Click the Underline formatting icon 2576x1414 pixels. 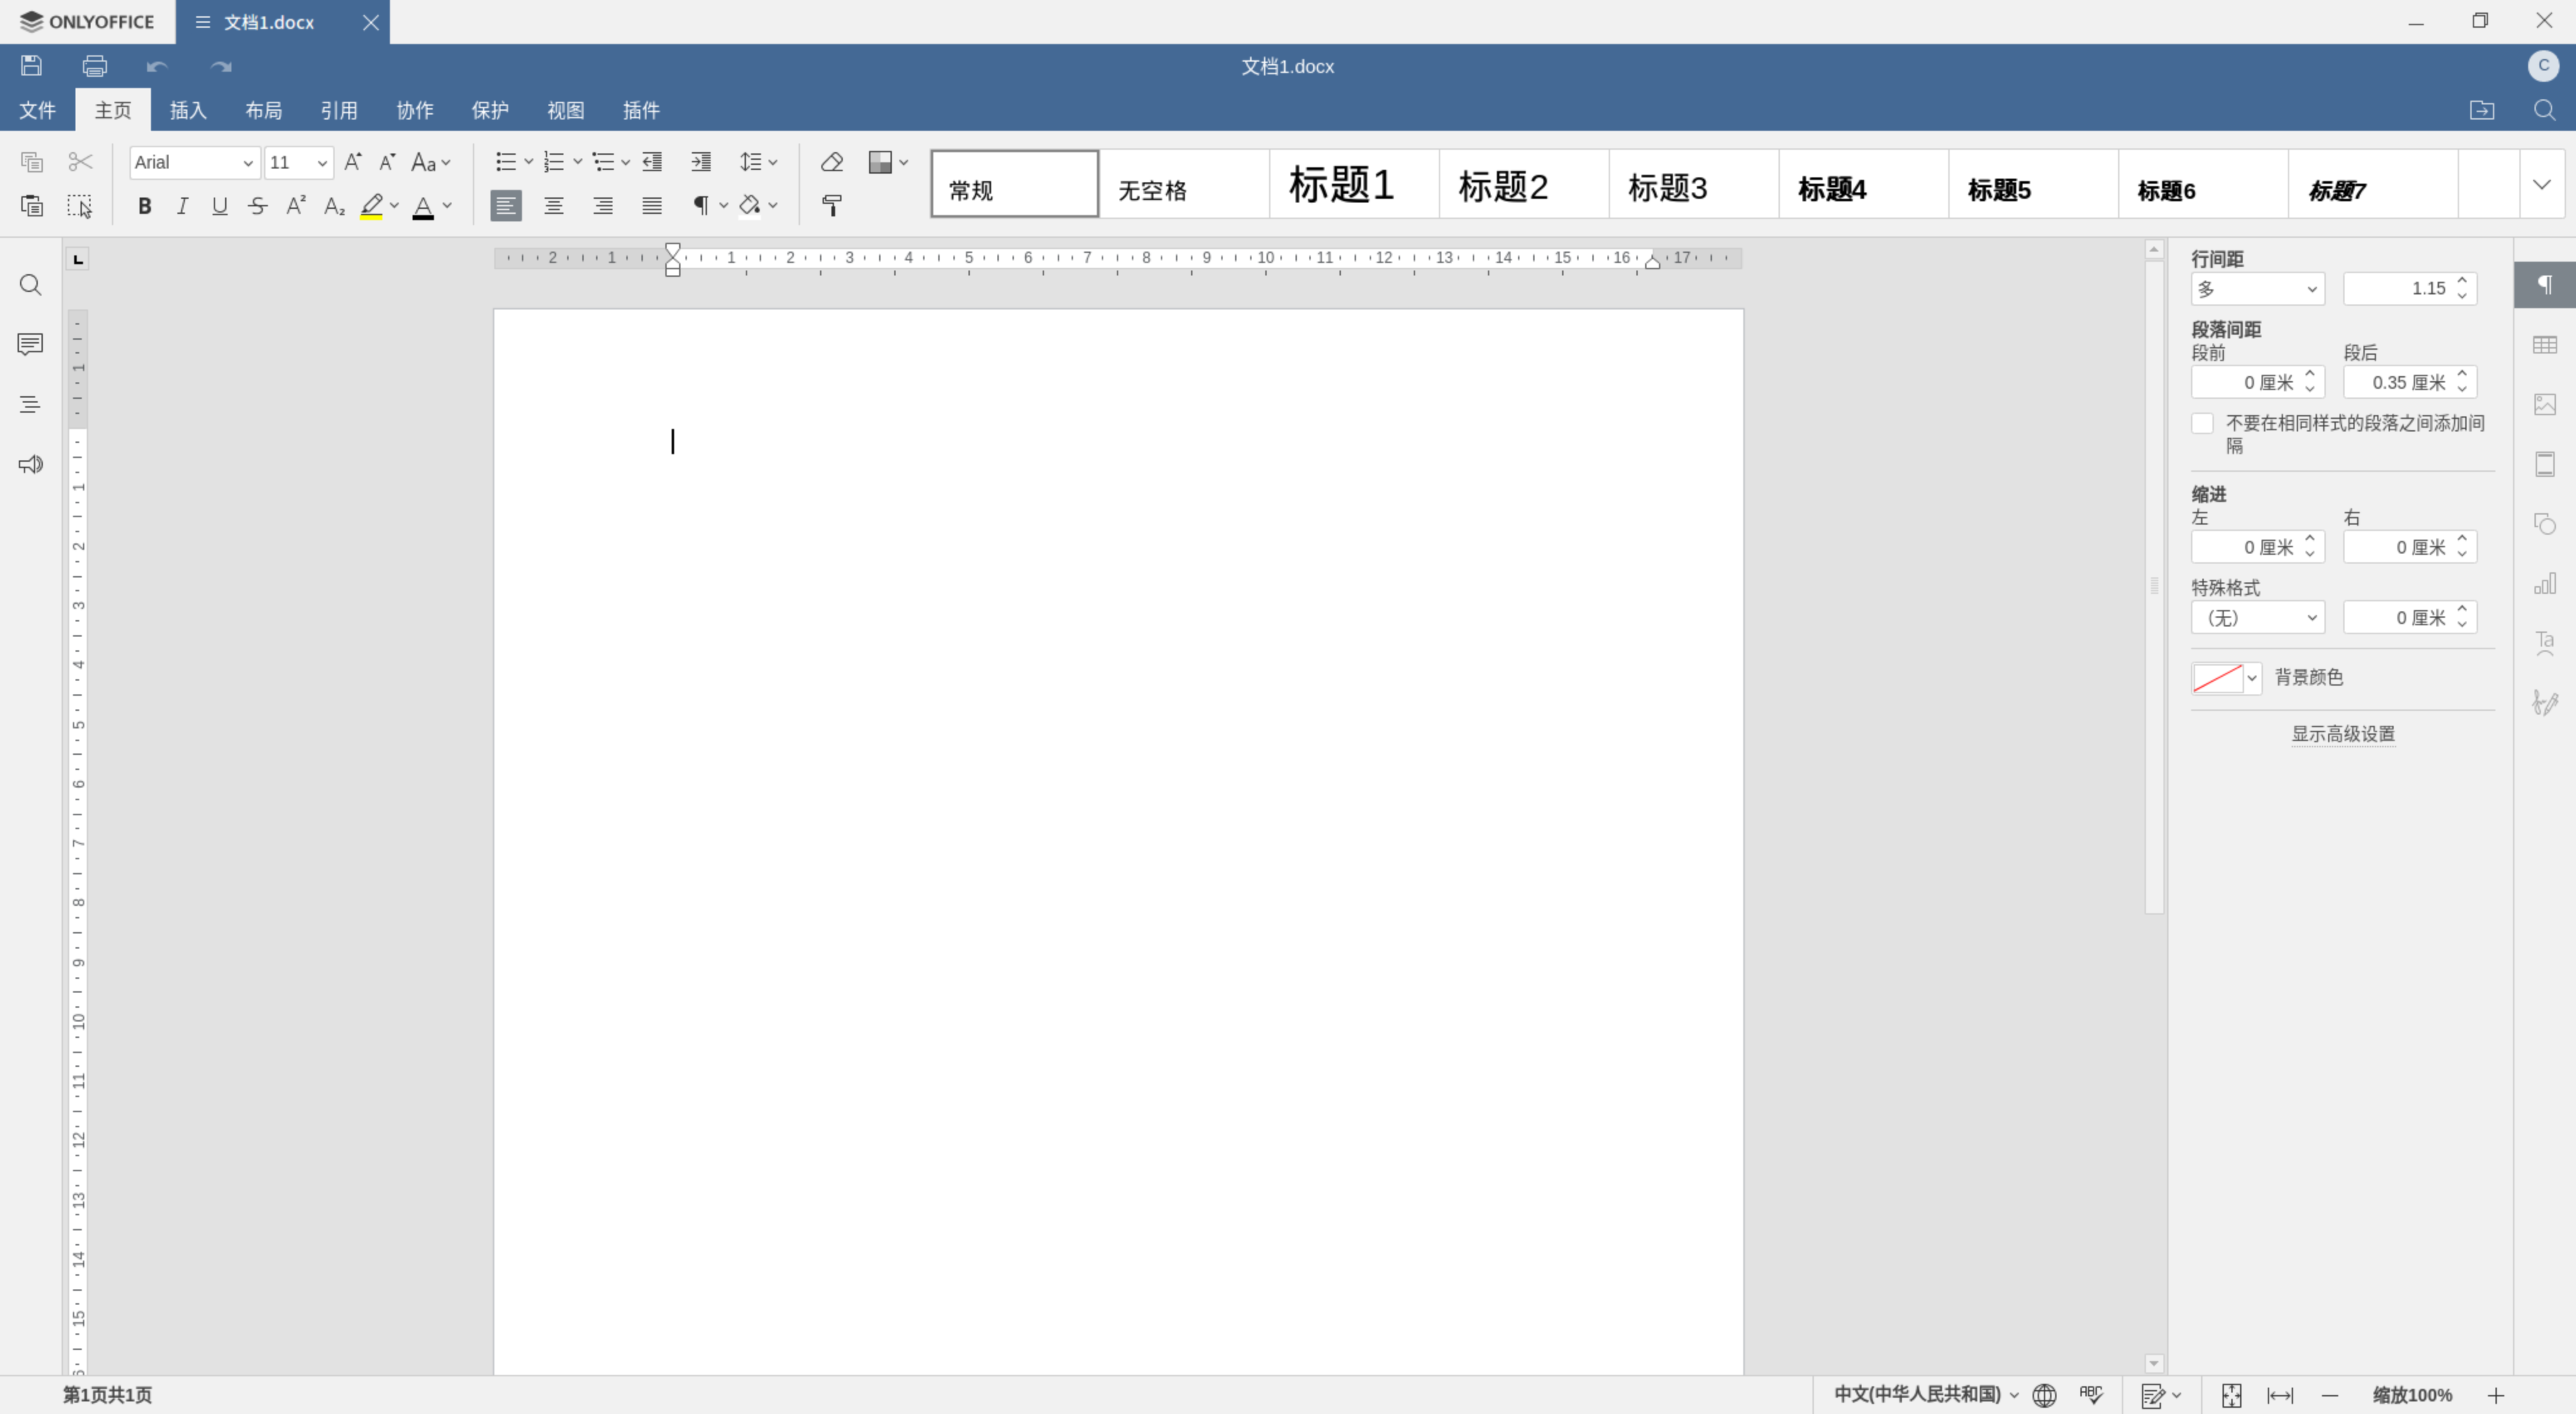point(219,207)
